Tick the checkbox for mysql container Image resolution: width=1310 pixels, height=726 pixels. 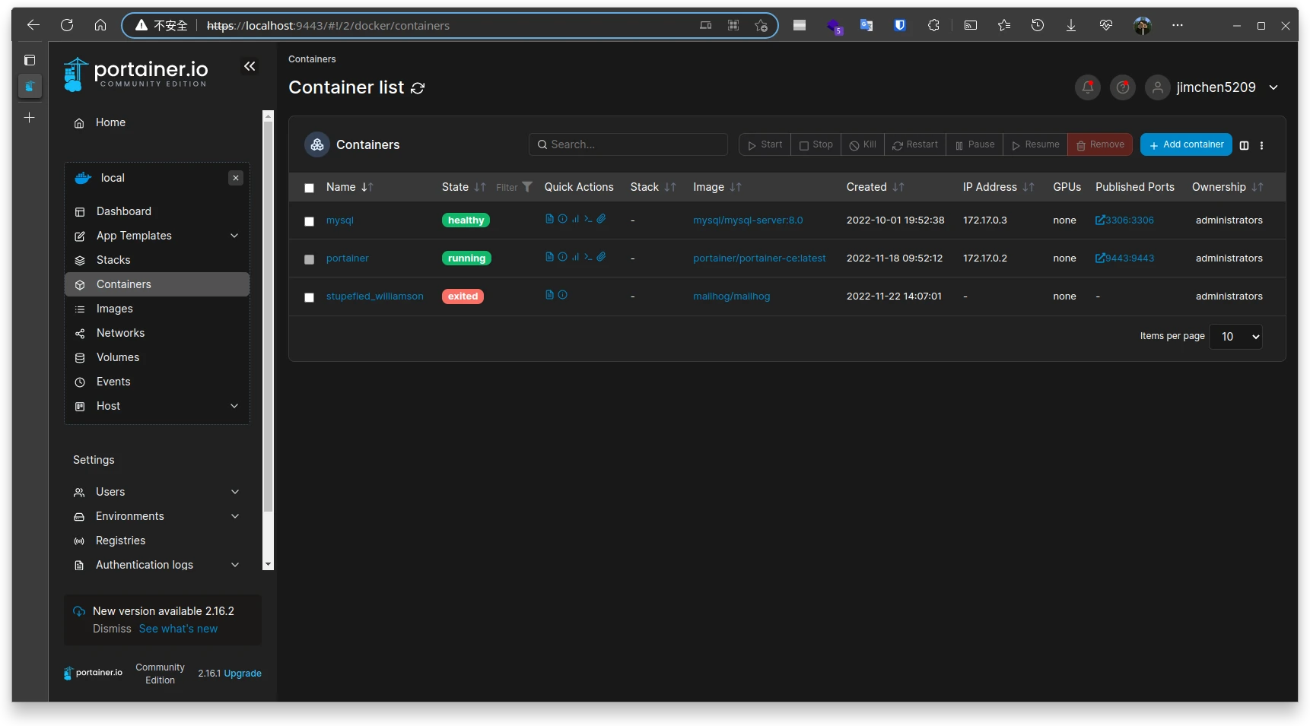[309, 221]
